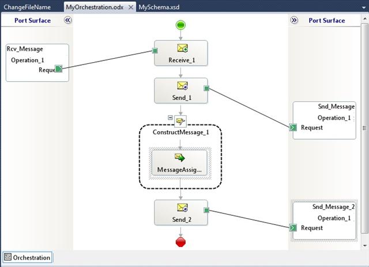Image resolution: width=369 pixels, height=267 pixels.
Task: Collapse the ConstructMessage_1 shape
Action: point(171,117)
